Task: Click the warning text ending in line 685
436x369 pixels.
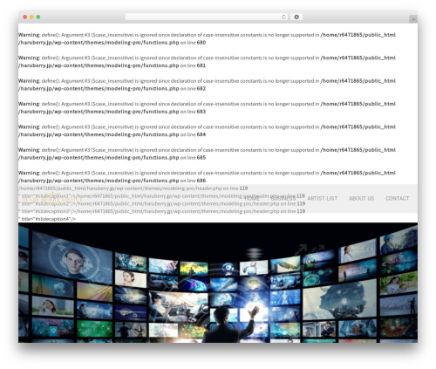Action: click(207, 154)
